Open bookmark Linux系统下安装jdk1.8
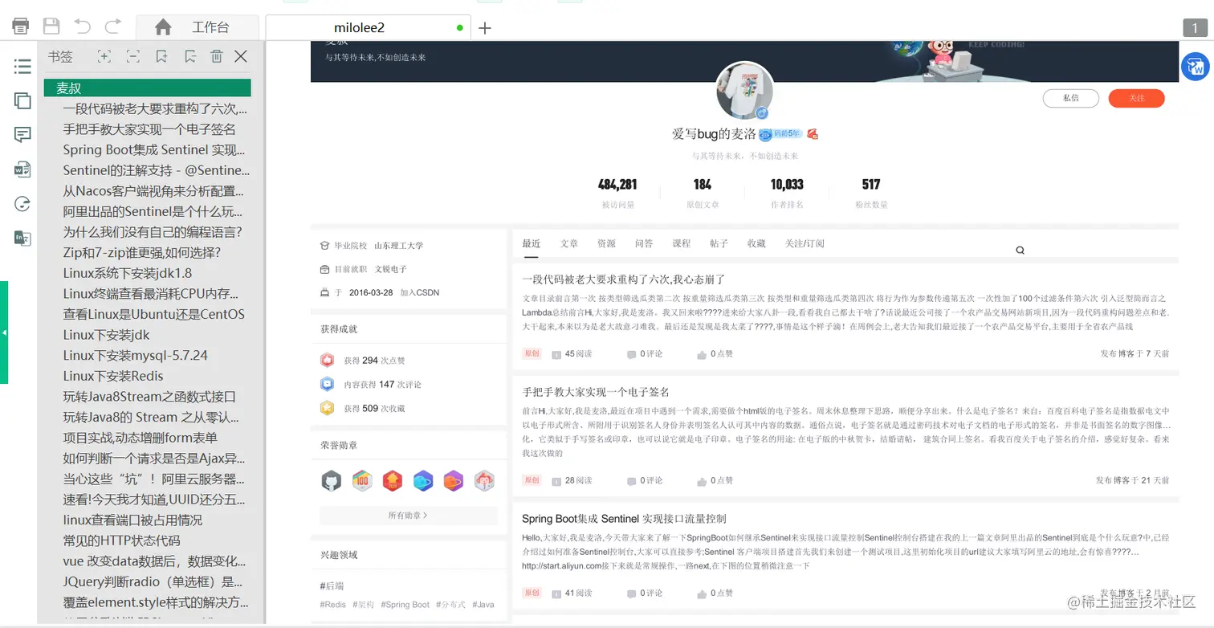This screenshot has height=628, width=1214. (128, 273)
